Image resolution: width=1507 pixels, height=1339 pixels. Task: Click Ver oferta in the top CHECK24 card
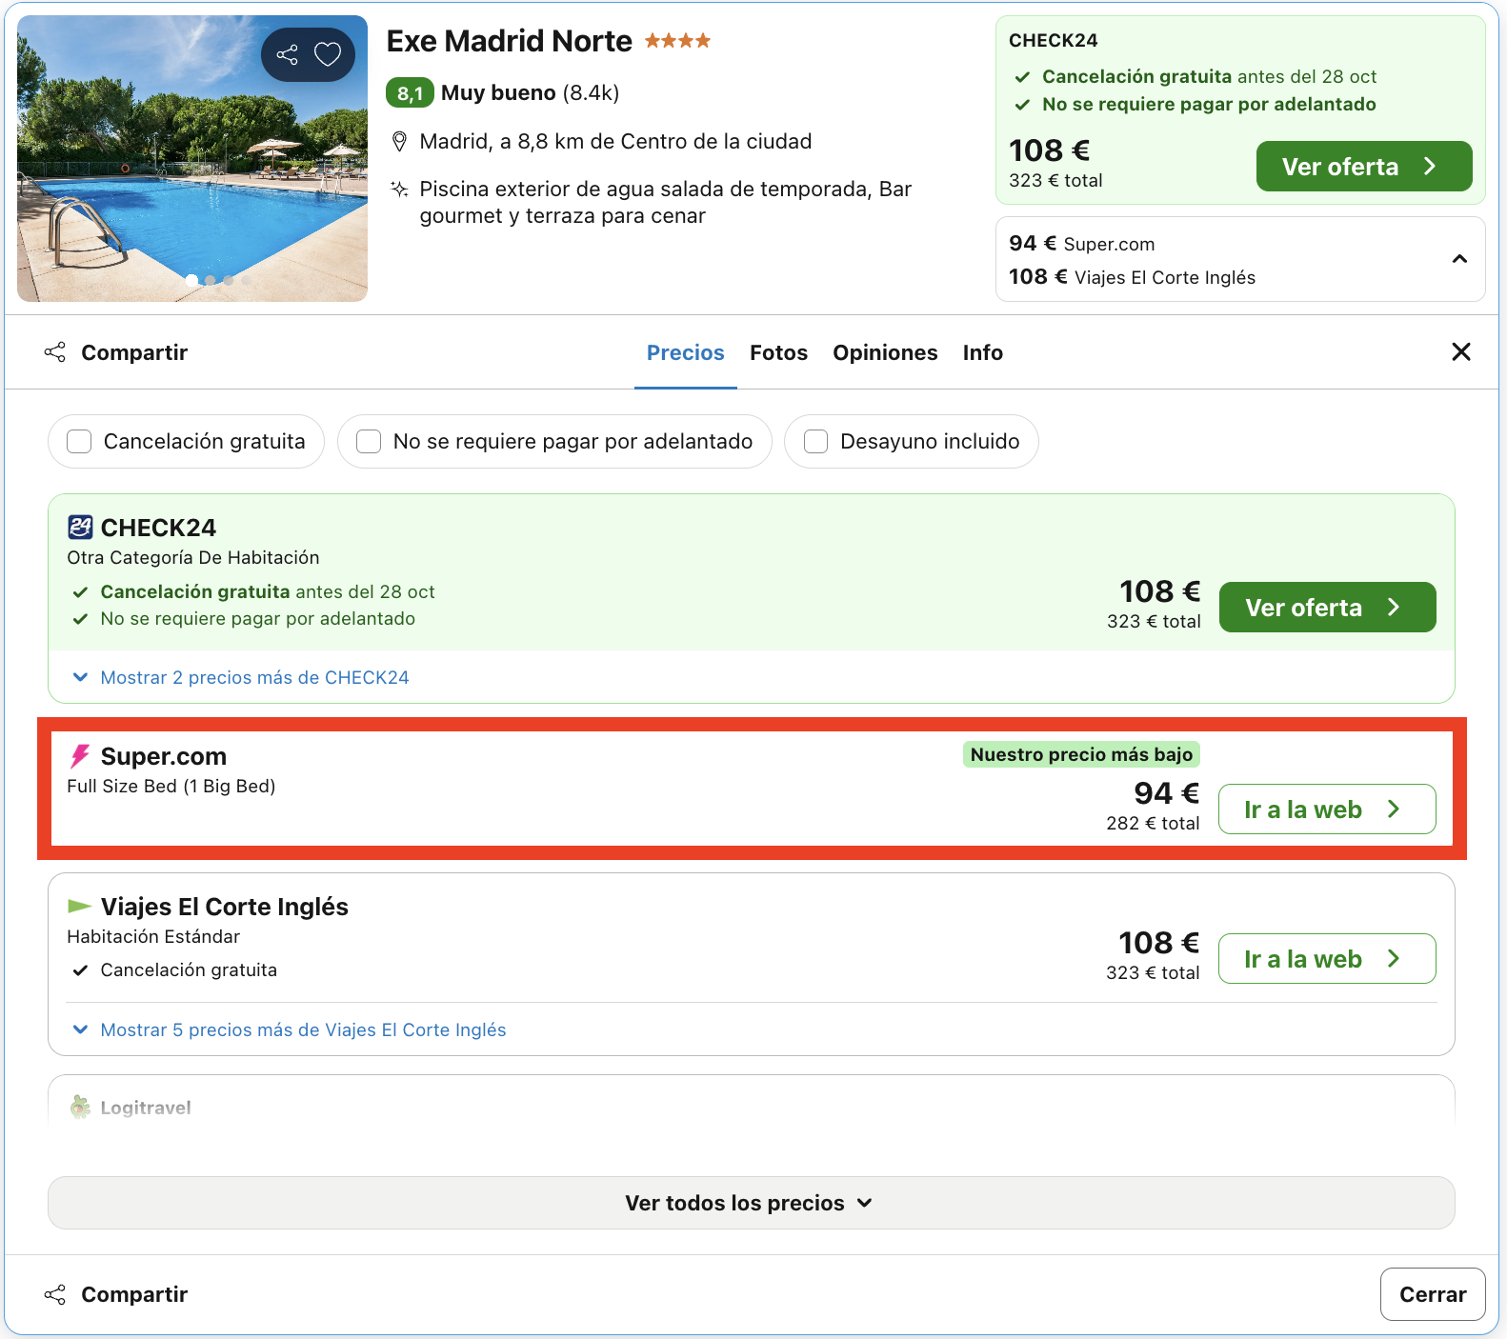point(1364,167)
